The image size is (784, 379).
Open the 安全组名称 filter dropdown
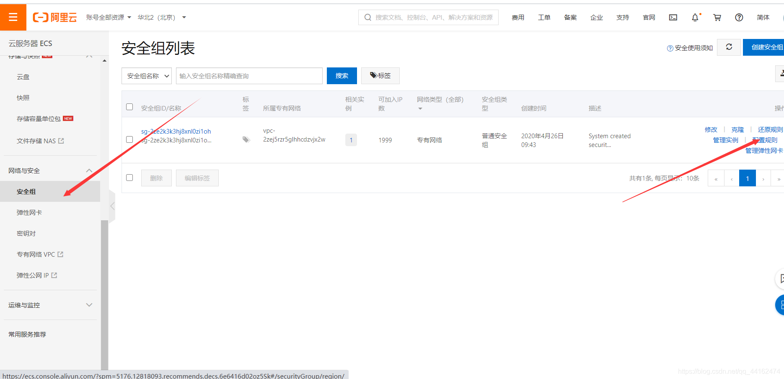tap(147, 76)
